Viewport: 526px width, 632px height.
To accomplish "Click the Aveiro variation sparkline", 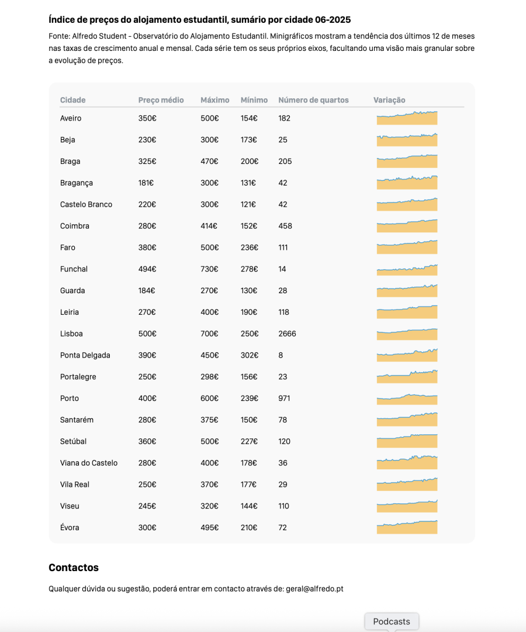I will 407,119.
